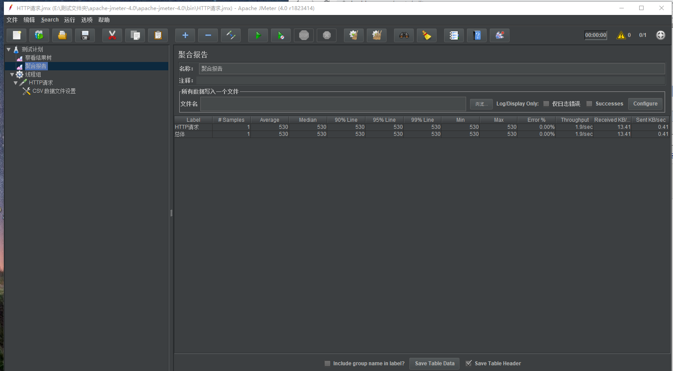Screen dimensions: 673x371
Task: Open the Function Helper dialog icon
Action: click(454, 35)
